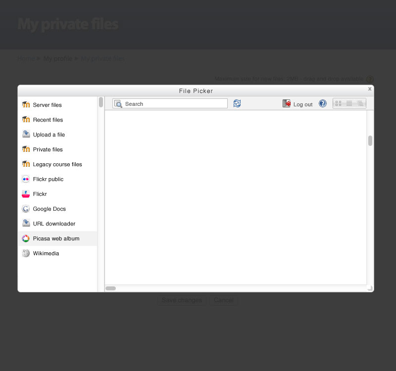Select the Picasa web album label
396x371 pixels.
pos(56,239)
